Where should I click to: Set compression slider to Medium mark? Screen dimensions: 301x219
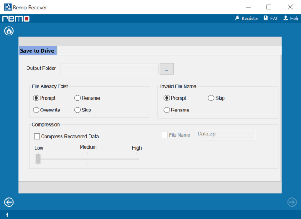[x=88, y=159]
